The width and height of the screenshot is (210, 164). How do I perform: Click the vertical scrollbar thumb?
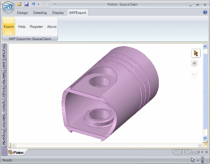(205, 91)
